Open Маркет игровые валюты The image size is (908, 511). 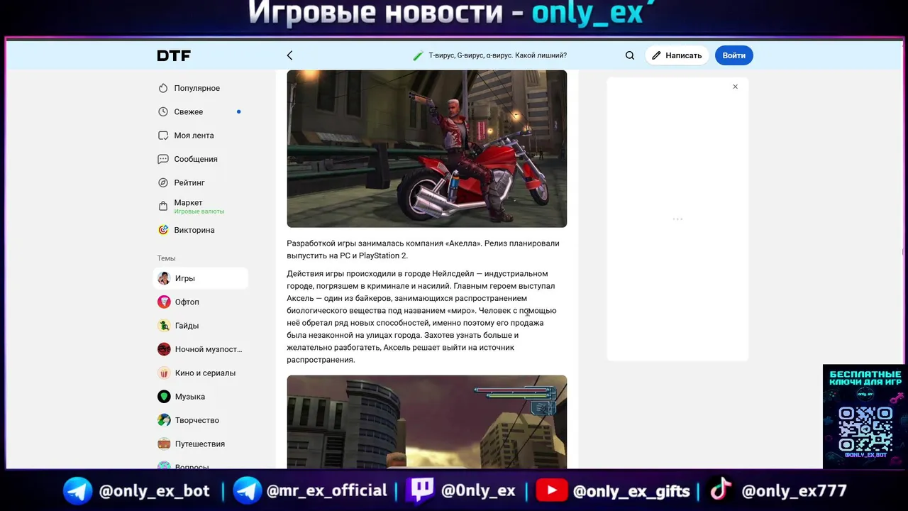point(199,207)
